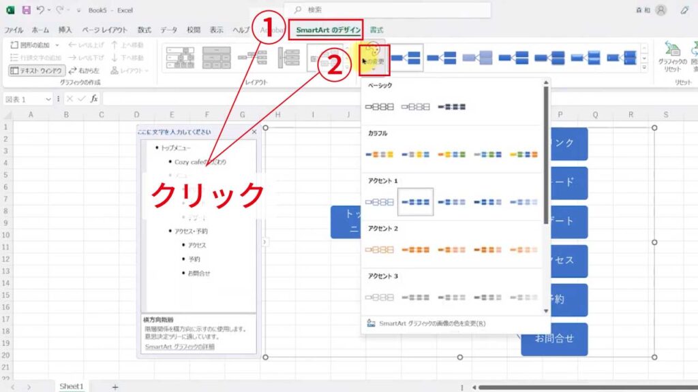Switch to the 数式 tab

pos(145,30)
